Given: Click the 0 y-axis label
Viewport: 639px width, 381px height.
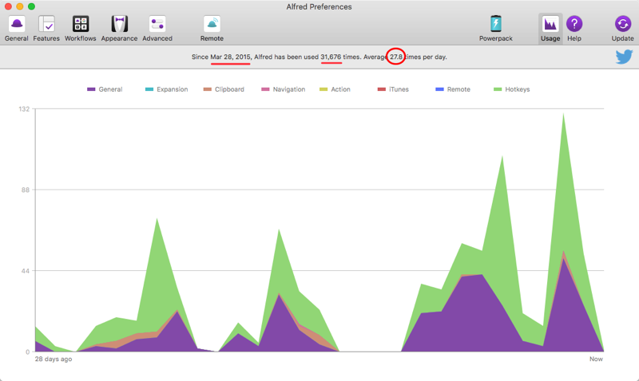Looking at the screenshot, I should (x=28, y=352).
